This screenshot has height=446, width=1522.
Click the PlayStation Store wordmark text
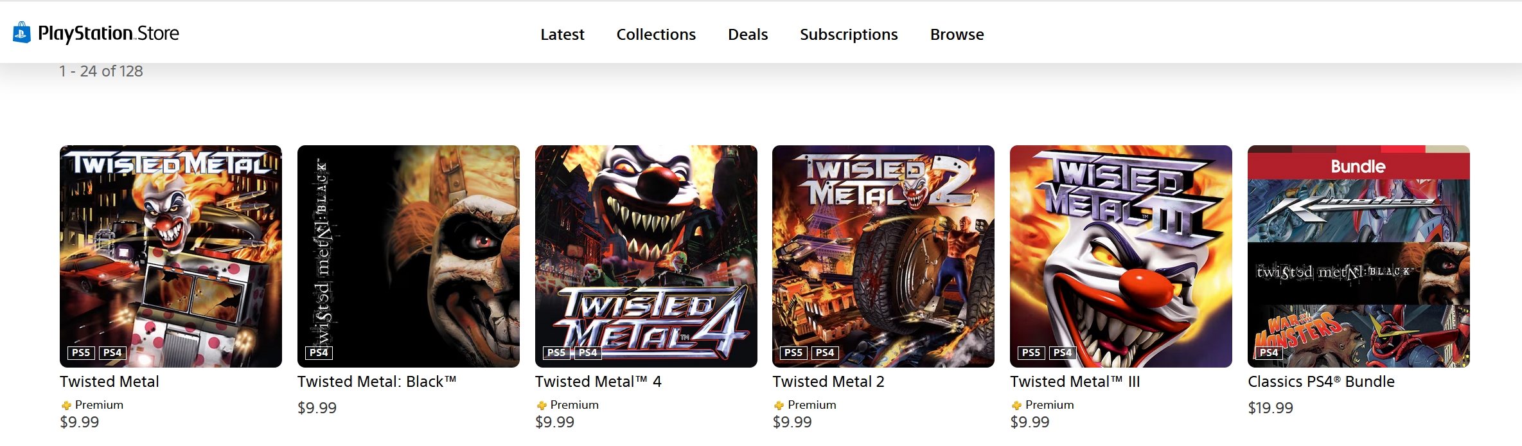click(x=109, y=33)
